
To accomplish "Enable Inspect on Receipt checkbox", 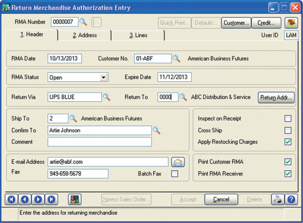I will click(x=288, y=119).
